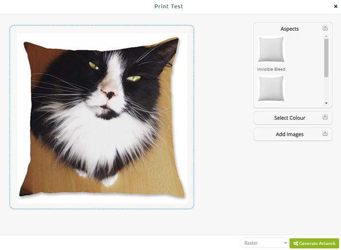
Task: Collapse the Aspects panel using its corner icon
Action: coord(325,28)
